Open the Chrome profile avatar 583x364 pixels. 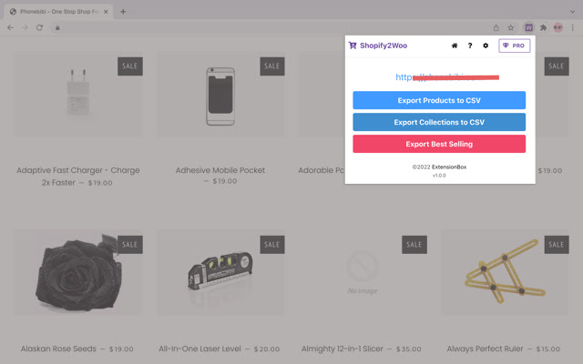[558, 27]
